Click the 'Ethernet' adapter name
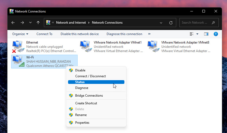Image resolution: width=227 pixels, height=133 pixels. [x=32, y=42]
